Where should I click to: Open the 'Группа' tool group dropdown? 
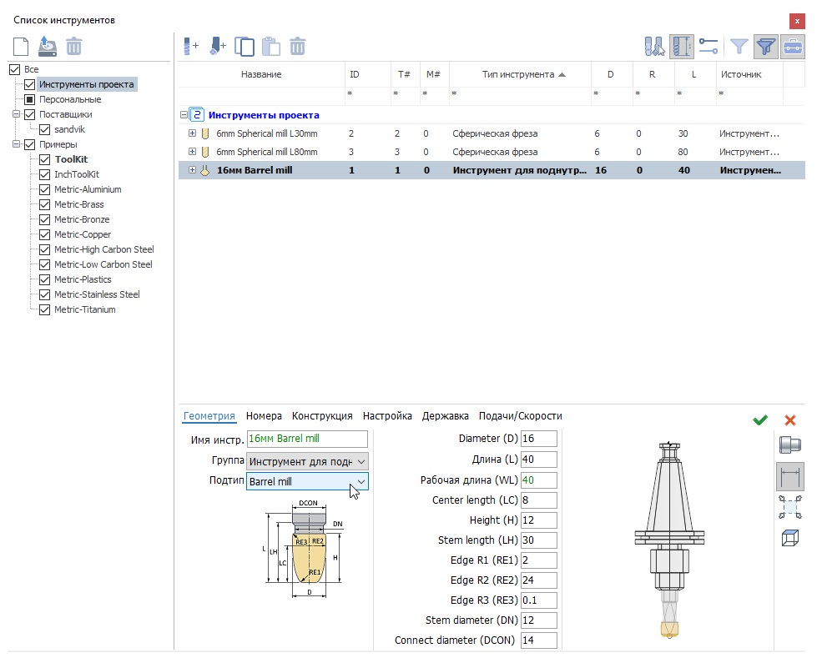(307, 461)
